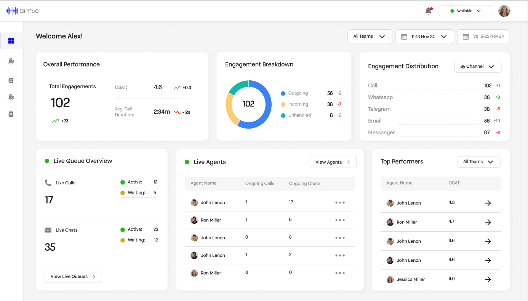Open the By Channel dropdown in Engagement Distribution

click(478, 67)
